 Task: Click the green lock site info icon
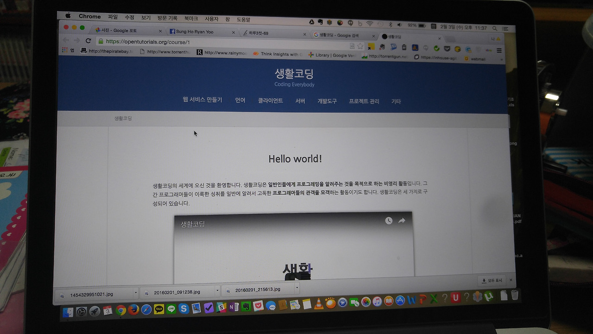point(101,41)
